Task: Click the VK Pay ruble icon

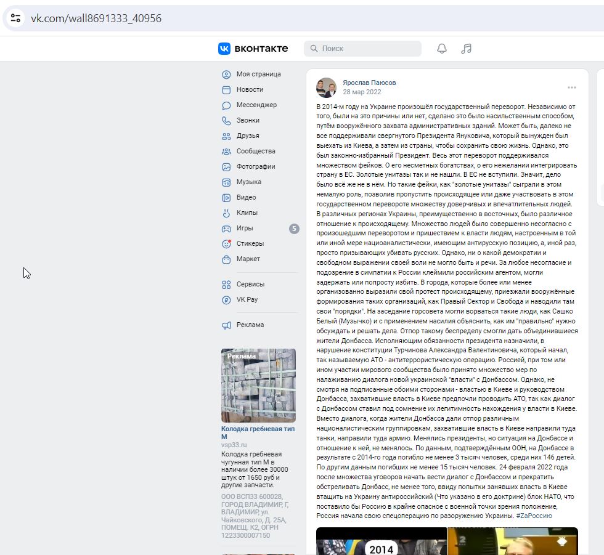Action: 226,300
